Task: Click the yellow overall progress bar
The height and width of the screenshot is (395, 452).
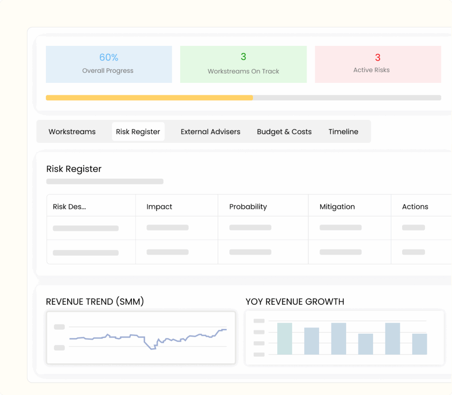Action: [x=149, y=98]
